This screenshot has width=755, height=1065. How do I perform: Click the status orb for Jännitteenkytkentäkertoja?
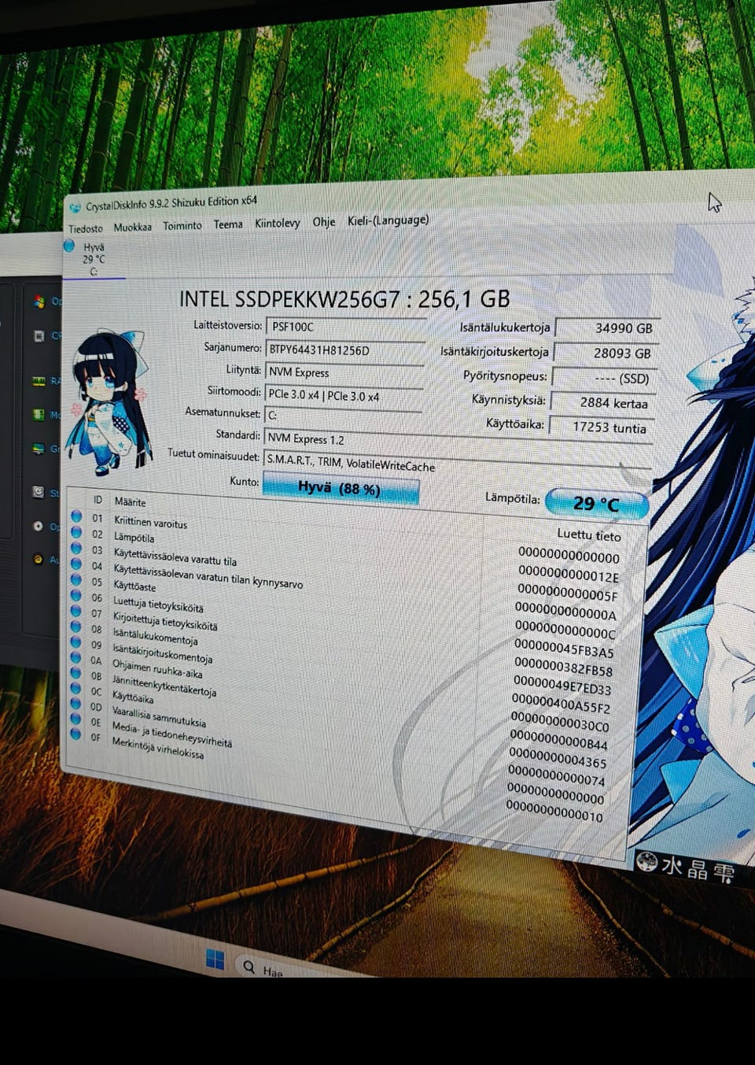(x=75, y=673)
